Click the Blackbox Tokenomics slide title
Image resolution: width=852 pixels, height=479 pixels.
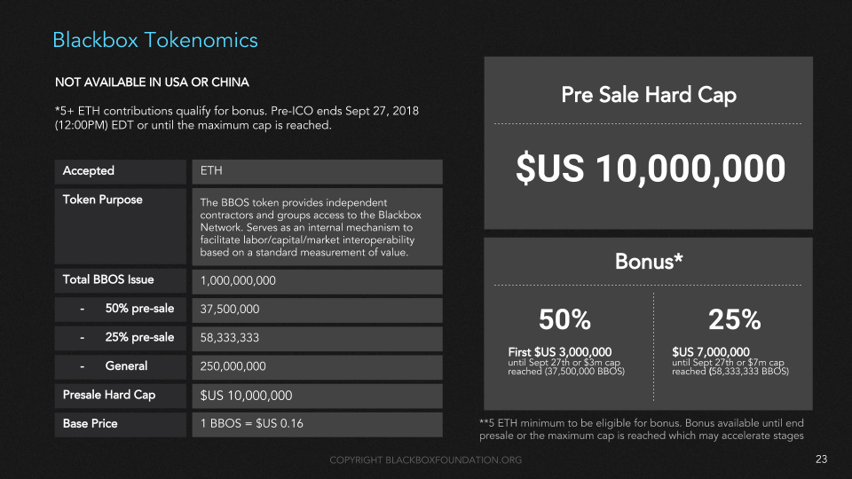tap(155, 40)
